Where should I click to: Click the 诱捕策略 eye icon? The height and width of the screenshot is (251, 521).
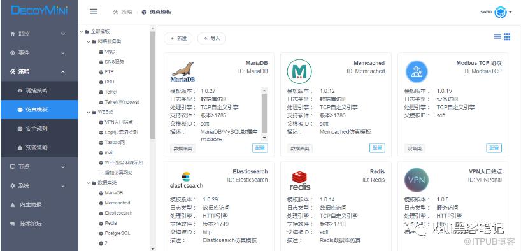coord(20,90)
